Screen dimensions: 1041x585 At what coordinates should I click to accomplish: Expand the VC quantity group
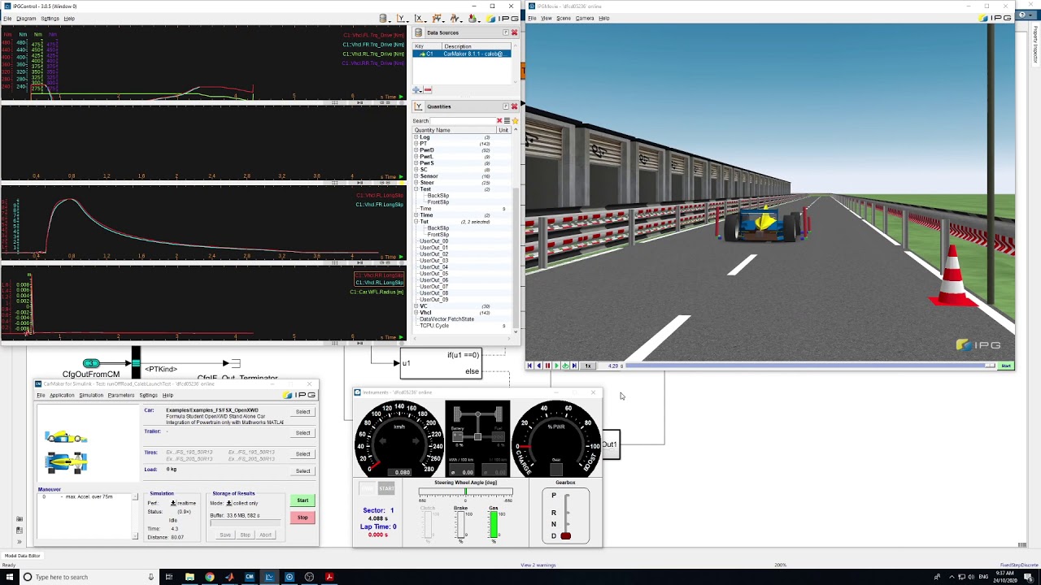click(x=416, y=306)
